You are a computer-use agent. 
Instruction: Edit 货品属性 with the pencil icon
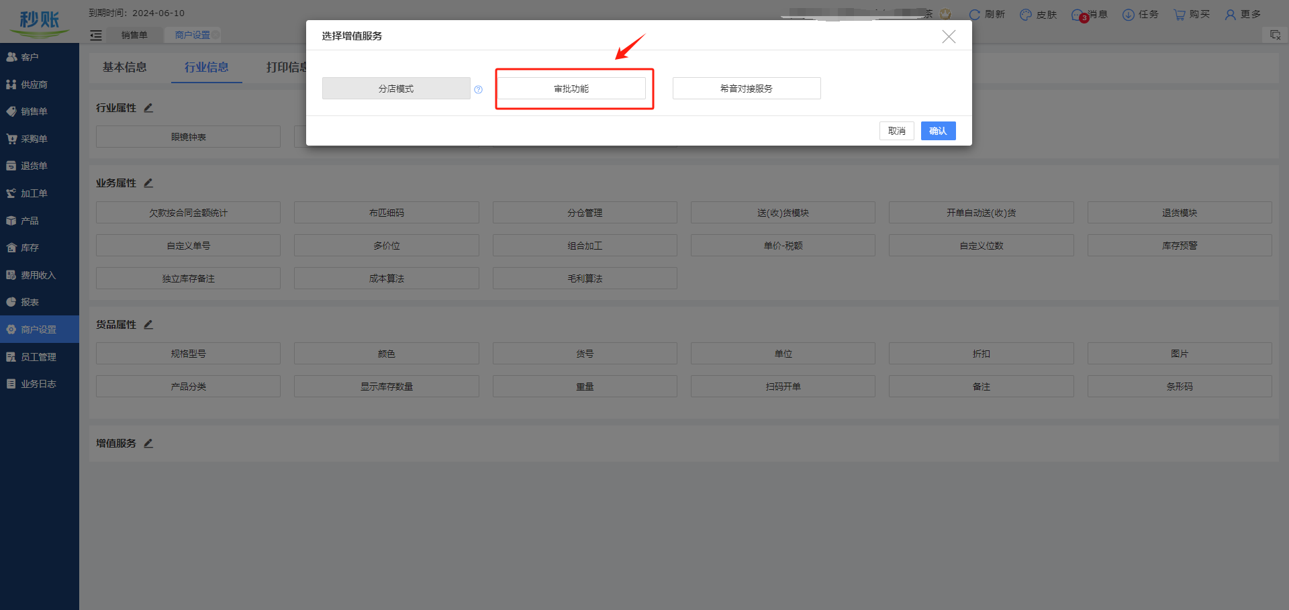[x=148, y=324]
